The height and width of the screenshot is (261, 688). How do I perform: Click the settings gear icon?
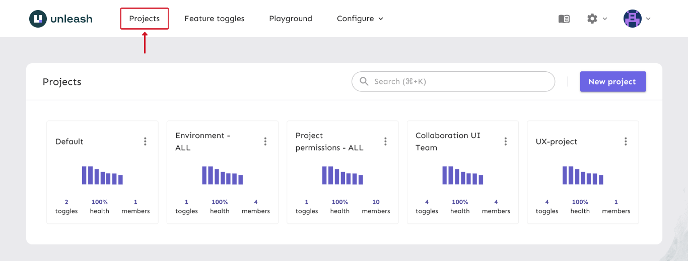[x=592, y=19]
